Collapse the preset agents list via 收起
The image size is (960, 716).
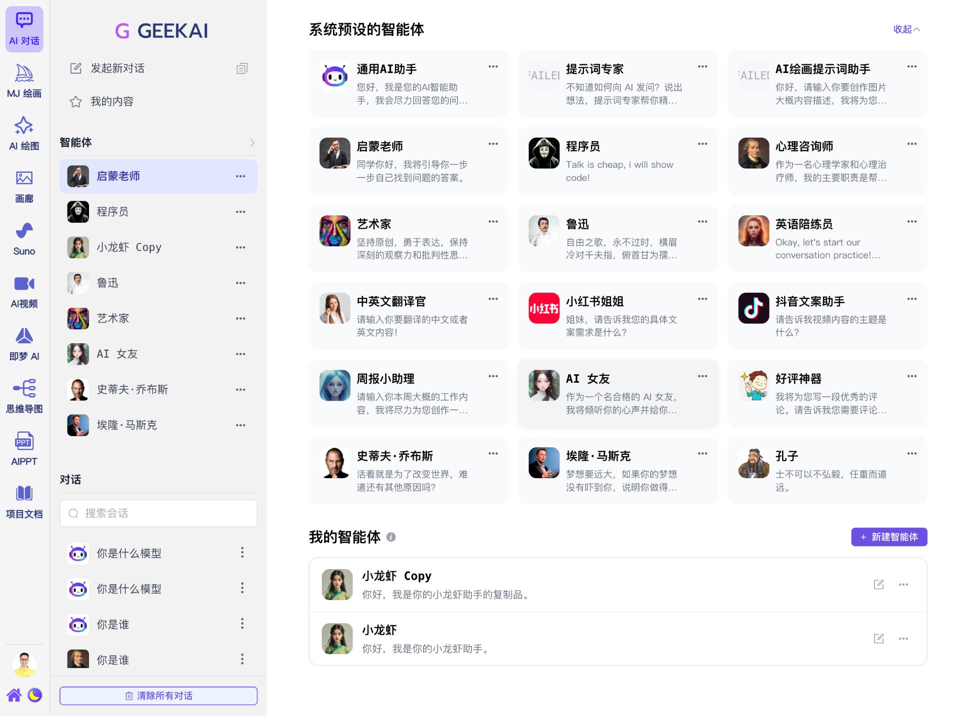[906, 29]
